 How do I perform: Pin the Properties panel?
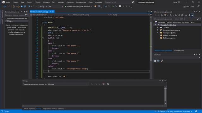pyautogui.click(x=197, y=55)
